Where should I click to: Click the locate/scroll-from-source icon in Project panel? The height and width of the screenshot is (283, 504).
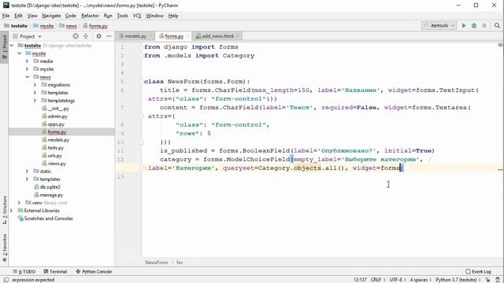tap(76, 36)
